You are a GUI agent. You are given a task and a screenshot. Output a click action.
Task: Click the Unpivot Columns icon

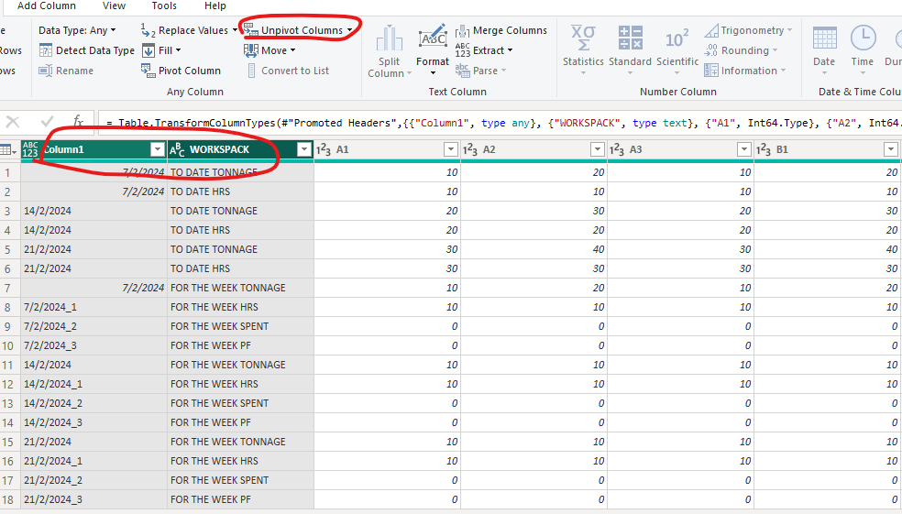[x=251, y=29]
